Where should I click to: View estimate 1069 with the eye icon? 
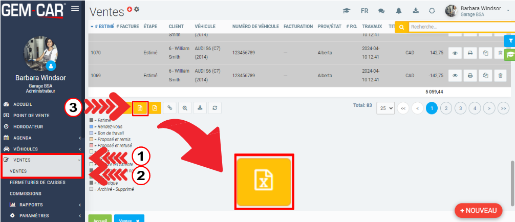[455, 75]
